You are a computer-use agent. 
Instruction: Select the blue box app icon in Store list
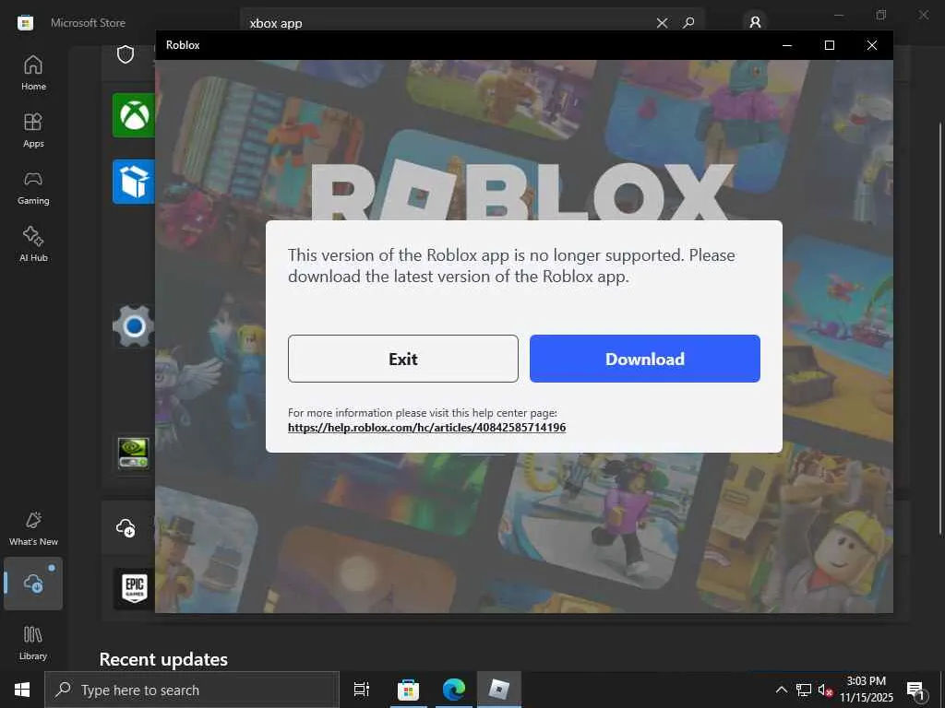pyautogui.click(x=134, y=182)
